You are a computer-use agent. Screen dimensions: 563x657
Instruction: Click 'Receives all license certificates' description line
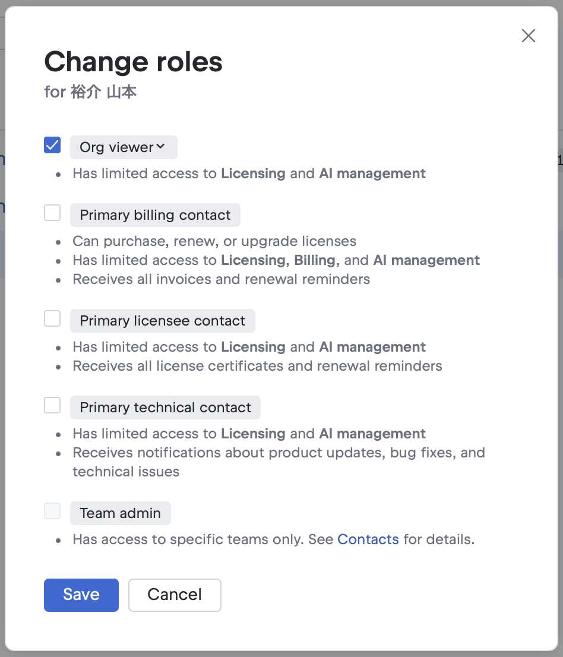(257, 366)
